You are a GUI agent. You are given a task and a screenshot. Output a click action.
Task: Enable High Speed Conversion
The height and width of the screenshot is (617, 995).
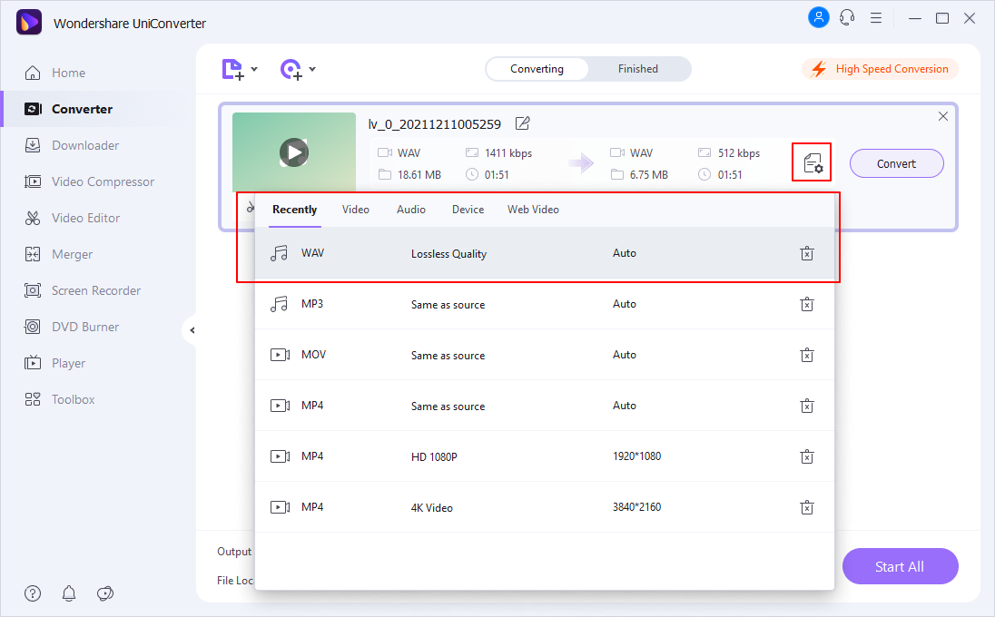pos(880,69)
